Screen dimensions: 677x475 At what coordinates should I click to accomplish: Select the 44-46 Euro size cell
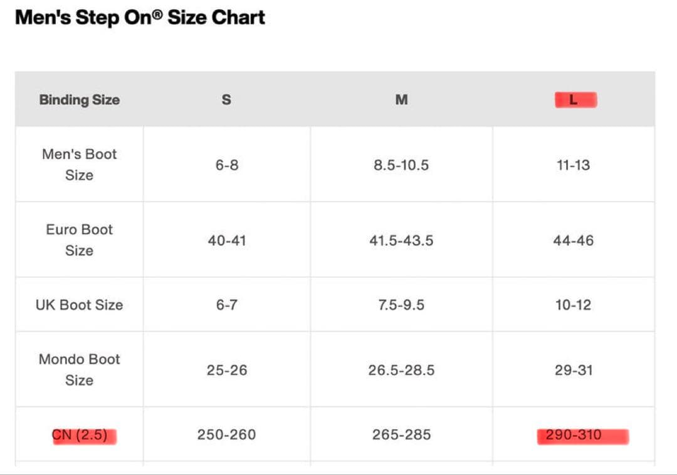click(574, 240)
